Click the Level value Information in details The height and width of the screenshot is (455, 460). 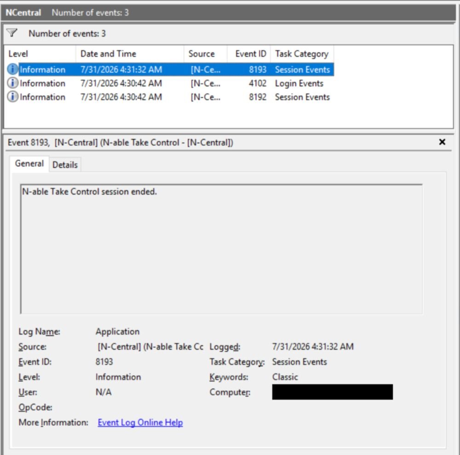click(x=118, y=377)
